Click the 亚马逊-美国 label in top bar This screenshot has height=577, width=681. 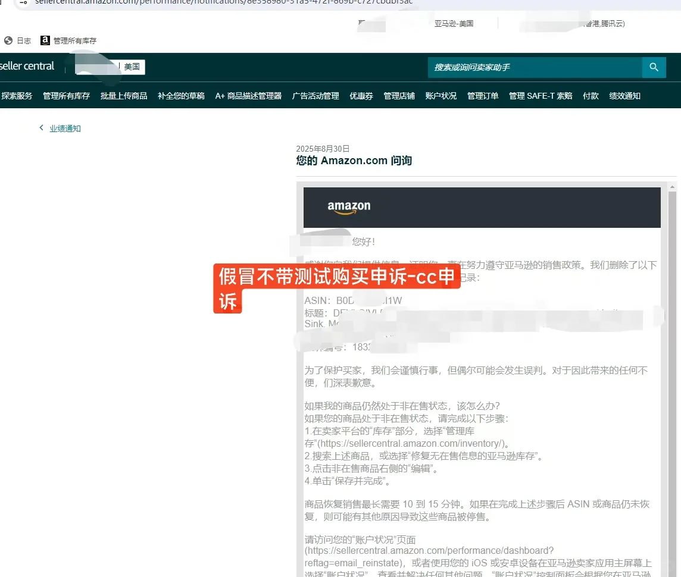[454, 23]
